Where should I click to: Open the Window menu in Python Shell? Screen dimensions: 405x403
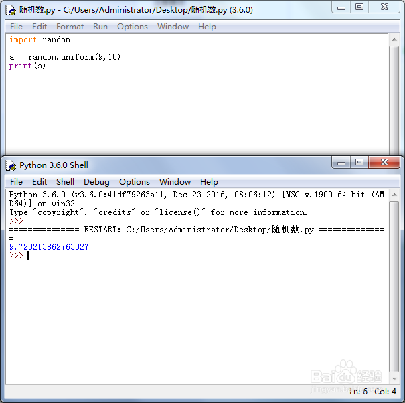pos(175,182)
